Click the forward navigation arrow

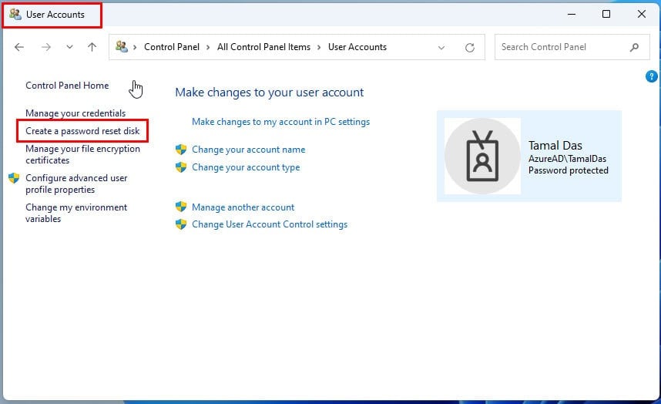(46, 47)
